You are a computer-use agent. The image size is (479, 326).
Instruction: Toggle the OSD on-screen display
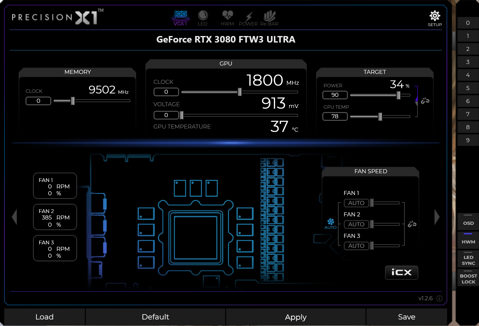468,221
